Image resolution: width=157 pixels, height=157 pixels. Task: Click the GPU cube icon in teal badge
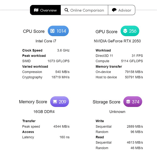point(125,31)
